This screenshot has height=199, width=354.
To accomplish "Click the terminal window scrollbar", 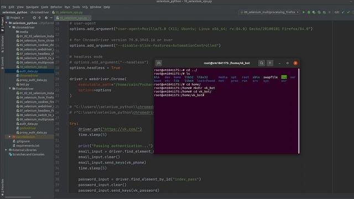I will click(x=299, y=111).
